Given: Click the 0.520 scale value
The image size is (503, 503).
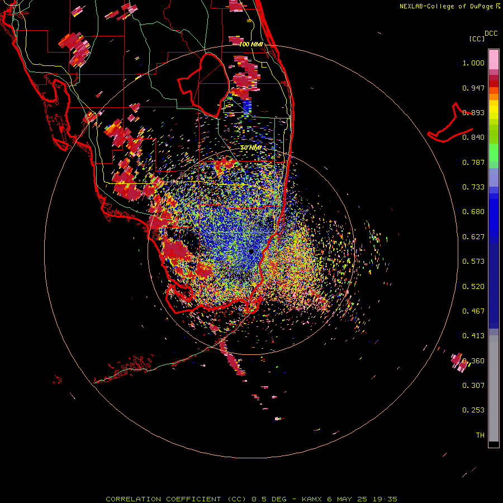Looking at the screenshot, I should [473, 287].
